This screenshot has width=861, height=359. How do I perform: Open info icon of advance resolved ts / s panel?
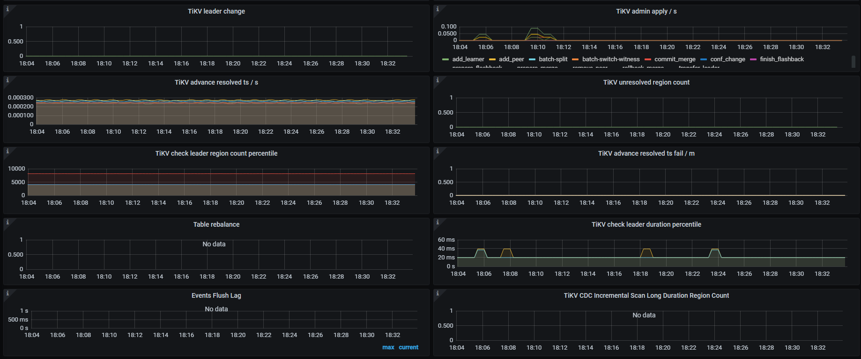pyautogui.click(x=7, y=80)
